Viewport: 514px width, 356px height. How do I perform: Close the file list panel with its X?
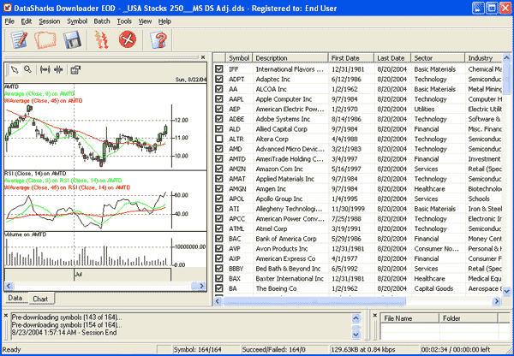click(375, 316)
